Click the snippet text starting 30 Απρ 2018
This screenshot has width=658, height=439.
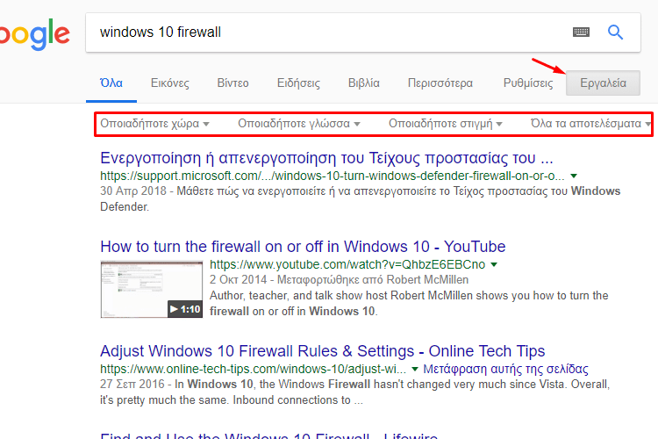360,198
